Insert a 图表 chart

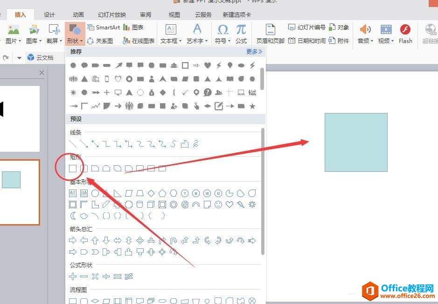coord(133,28)
